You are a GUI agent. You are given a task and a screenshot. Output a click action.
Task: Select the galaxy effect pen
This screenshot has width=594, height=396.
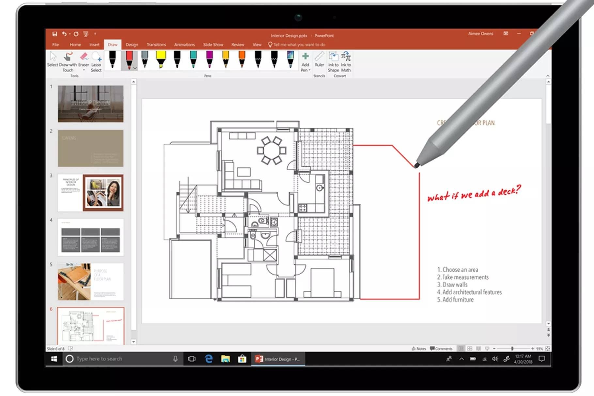pyautogui.click(x=290, y=60)
